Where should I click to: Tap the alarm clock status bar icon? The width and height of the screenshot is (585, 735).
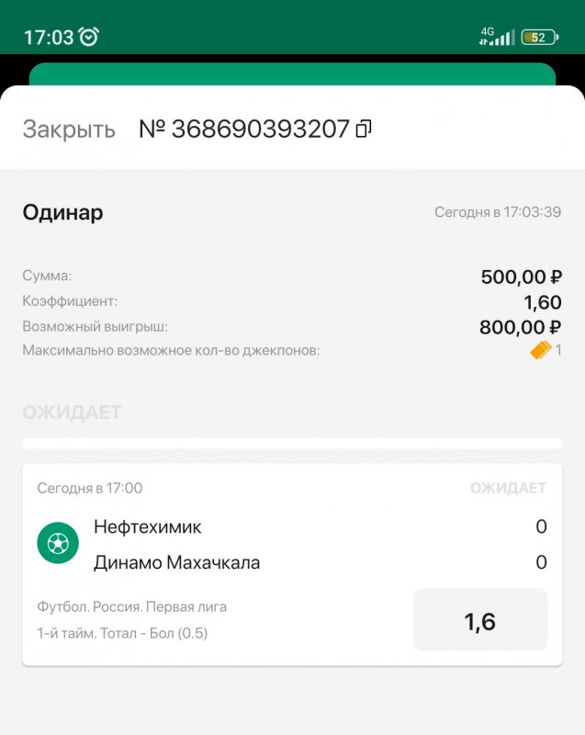89,37
